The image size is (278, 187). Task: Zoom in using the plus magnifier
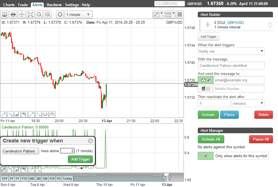point(48,14)
